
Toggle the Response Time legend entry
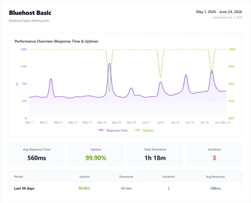point(113,130)
